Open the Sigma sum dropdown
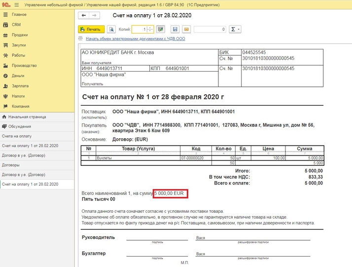The width and height of the screenshot is (352, 267). click(236, 30)
